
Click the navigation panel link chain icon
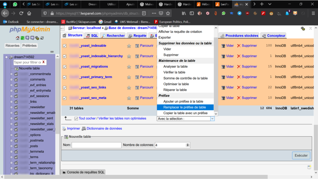(52, 52)
